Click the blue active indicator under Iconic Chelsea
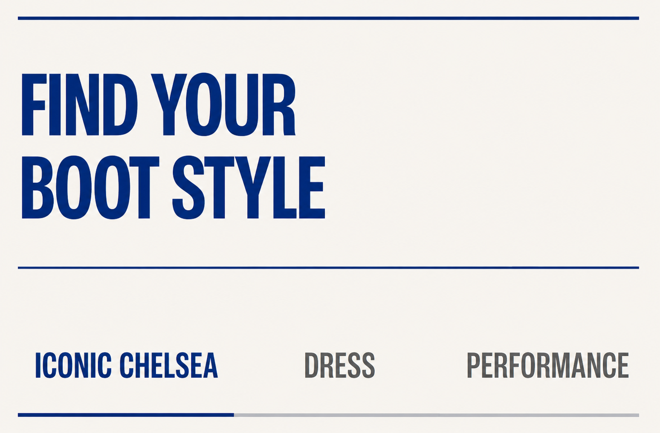660x433 pixels. click(126, 415)
